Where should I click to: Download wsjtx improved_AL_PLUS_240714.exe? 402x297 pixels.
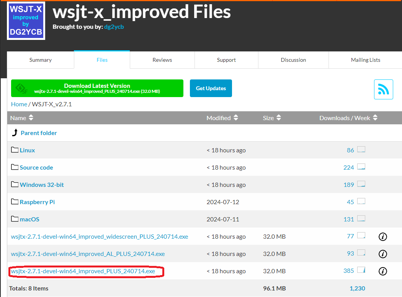(x=88, y=254)
